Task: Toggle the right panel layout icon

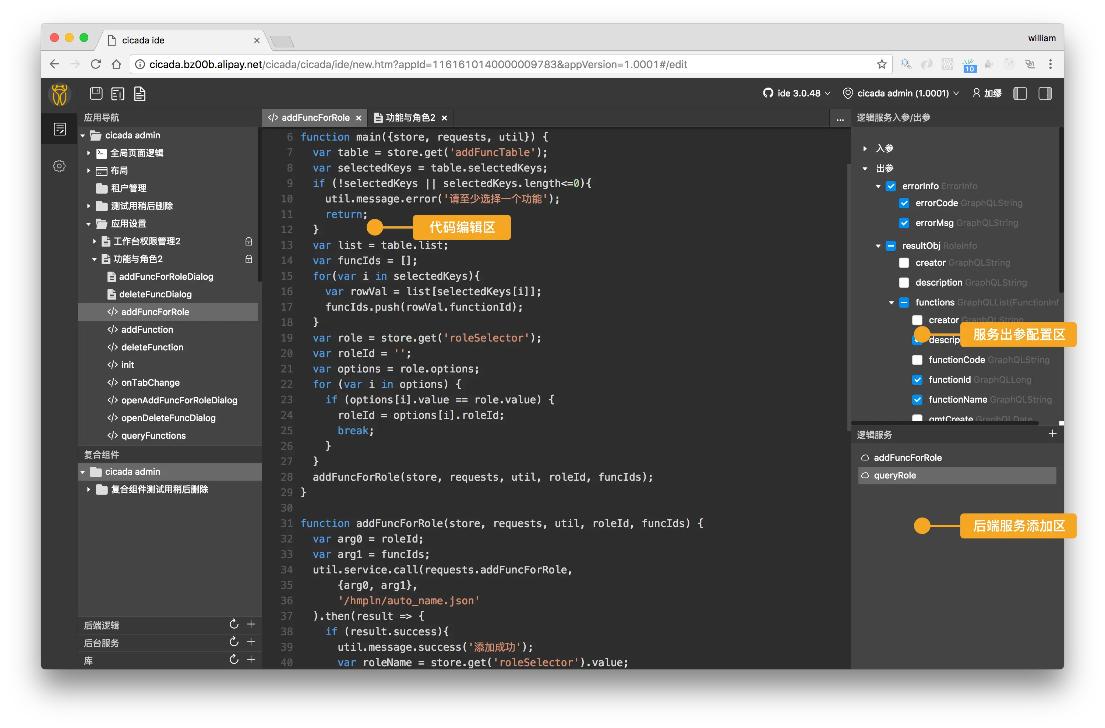Action: pos(1045,93)
